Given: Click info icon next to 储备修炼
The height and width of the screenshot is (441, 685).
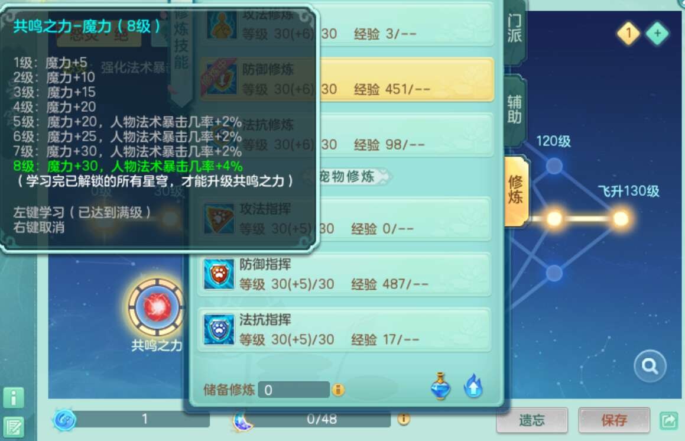Looking at the screenshot, I should (x=338, y=390).
